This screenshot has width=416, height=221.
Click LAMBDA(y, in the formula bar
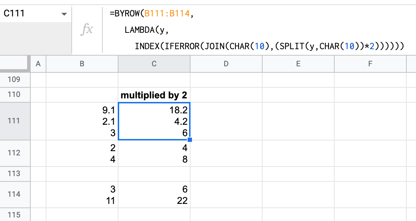point(146,30)
